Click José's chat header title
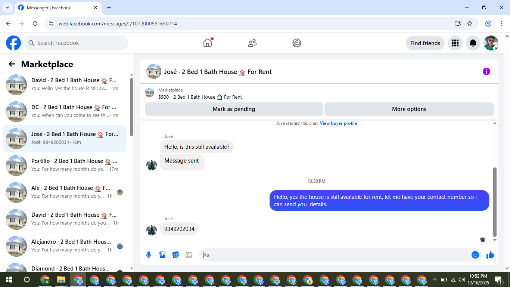 coord(218,72)
